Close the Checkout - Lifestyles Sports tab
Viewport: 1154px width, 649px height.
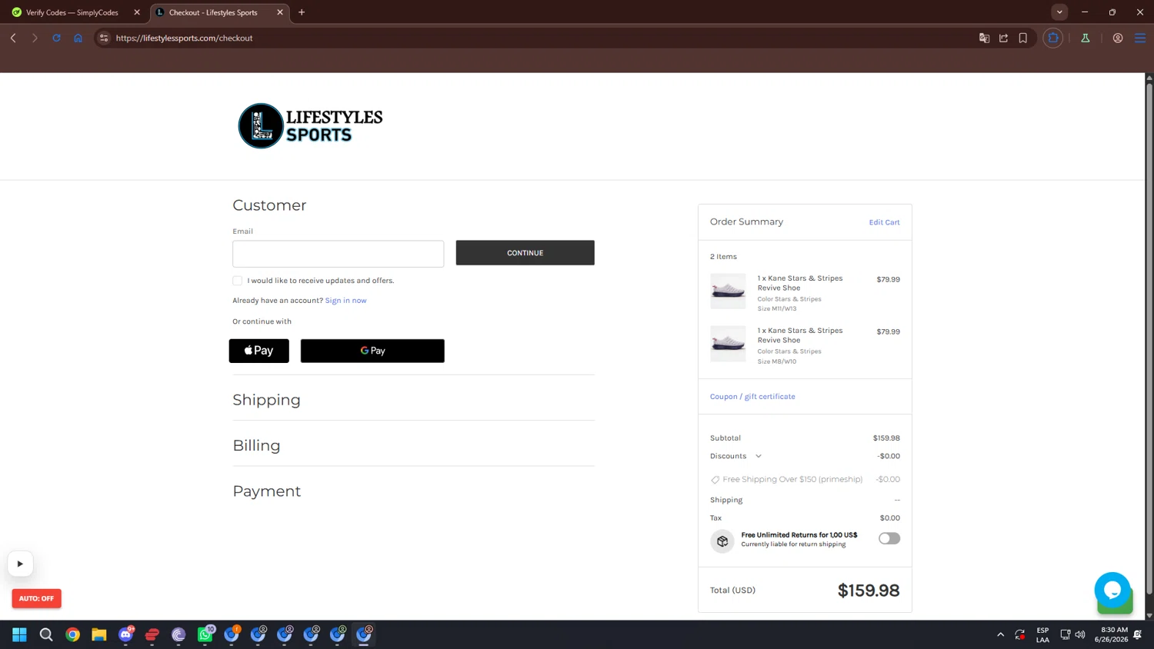click(280, 12)
